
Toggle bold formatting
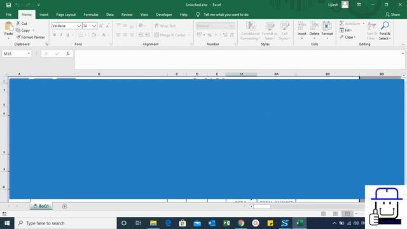(x=55, y=35)
